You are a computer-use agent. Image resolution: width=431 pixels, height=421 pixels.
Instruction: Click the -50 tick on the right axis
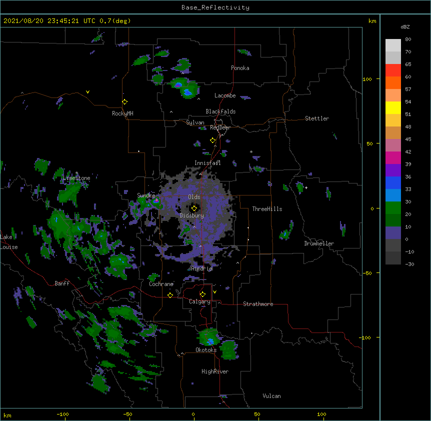367,273
